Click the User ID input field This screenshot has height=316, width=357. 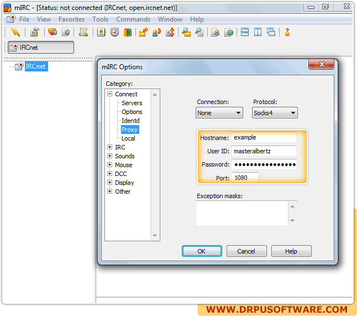pos(264,151)
